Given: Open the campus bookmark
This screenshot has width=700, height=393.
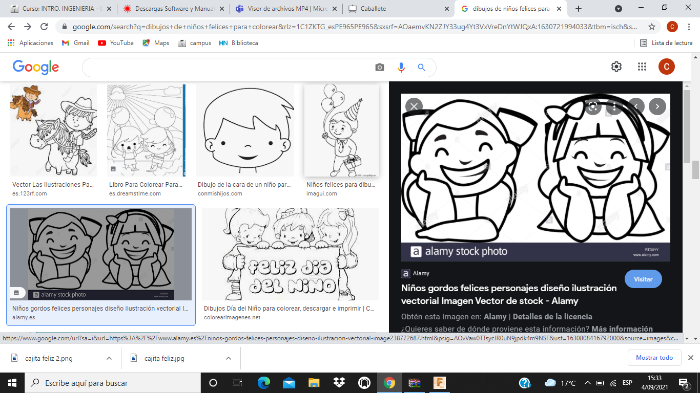Looking at the screenshot, I should (195, 43).
